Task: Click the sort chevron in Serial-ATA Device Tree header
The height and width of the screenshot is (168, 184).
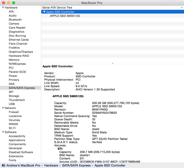Action: click(182, 8)
